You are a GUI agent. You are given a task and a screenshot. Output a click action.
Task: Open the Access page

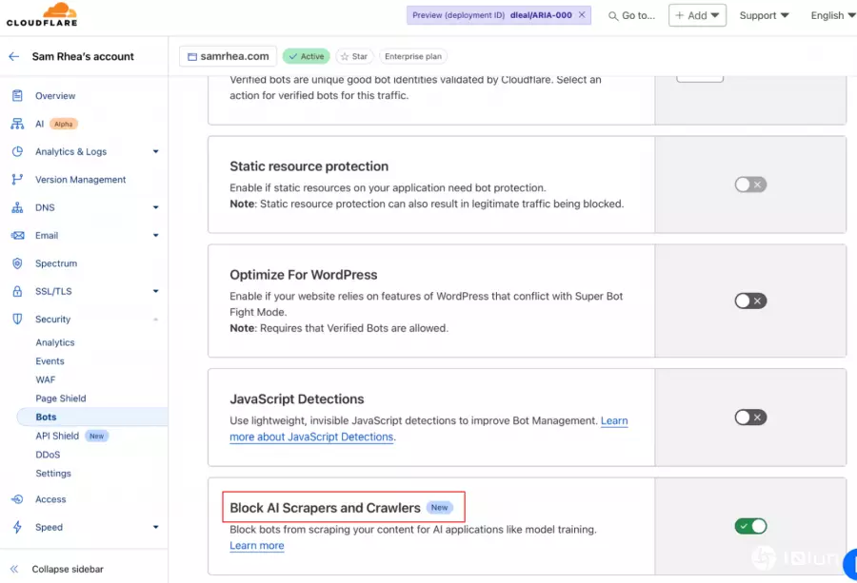50,499
